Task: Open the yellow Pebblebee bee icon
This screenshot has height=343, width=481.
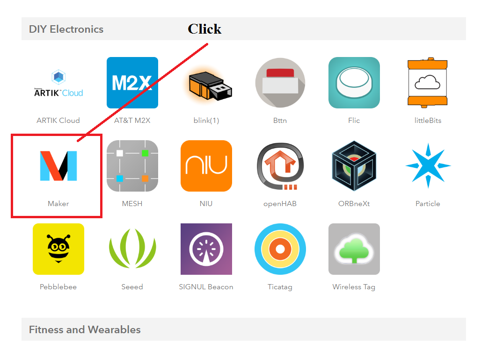Action: click(58, 249)
